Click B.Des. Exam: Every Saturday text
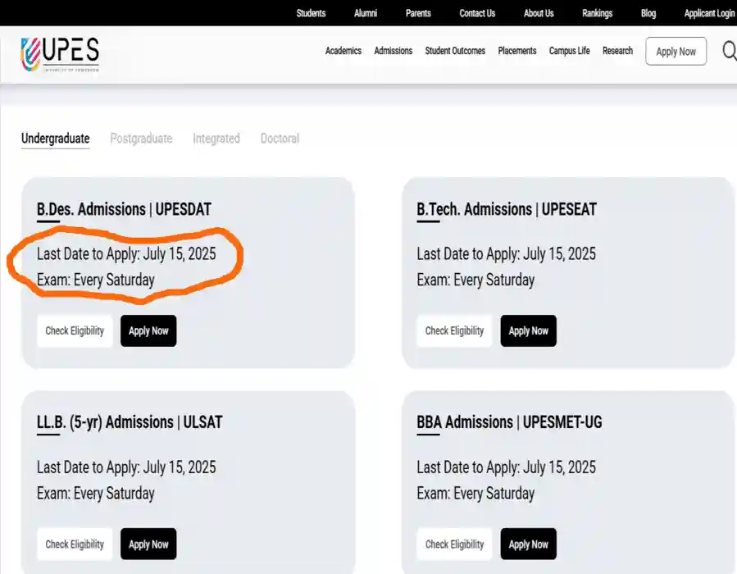Image resolution: width=737 pixels, height=574 pixels. point(96,280)
